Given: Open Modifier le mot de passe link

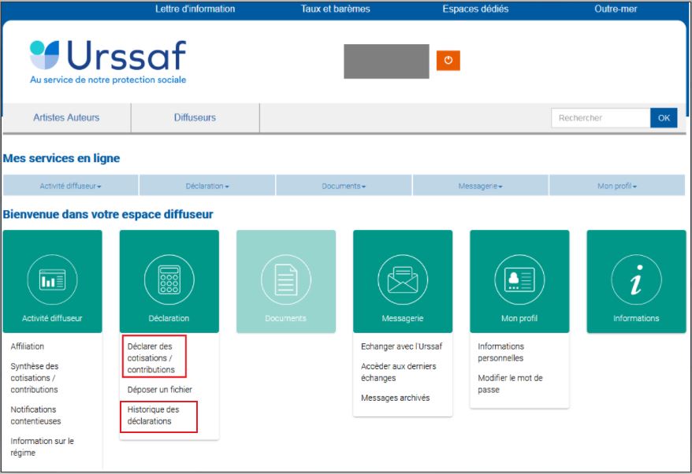Looking at the screenshot, I should 510,383.
